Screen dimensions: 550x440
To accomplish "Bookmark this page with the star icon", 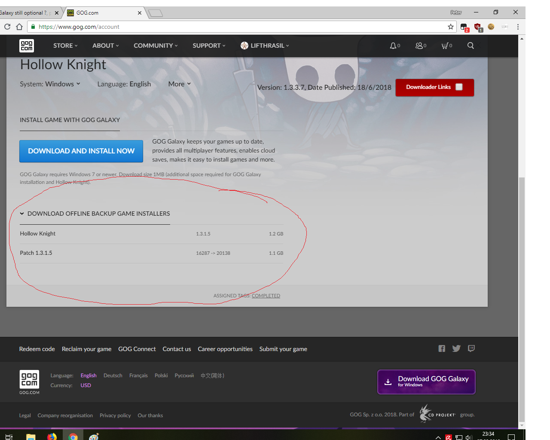I will click(x=451, y=27).
